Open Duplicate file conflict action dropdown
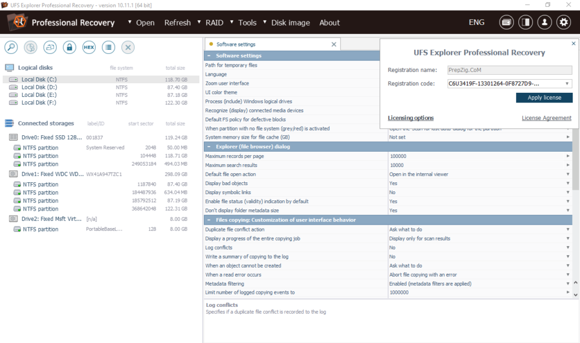Screen dimensions: 580x343 (x=568, y=229)
